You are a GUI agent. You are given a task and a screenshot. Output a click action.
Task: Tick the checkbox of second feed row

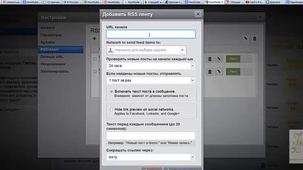tap(95, 71)
